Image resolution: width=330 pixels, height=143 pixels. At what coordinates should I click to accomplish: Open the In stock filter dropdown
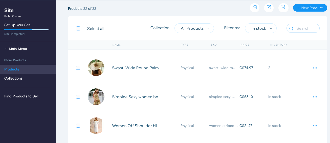(x=261, y=28)
